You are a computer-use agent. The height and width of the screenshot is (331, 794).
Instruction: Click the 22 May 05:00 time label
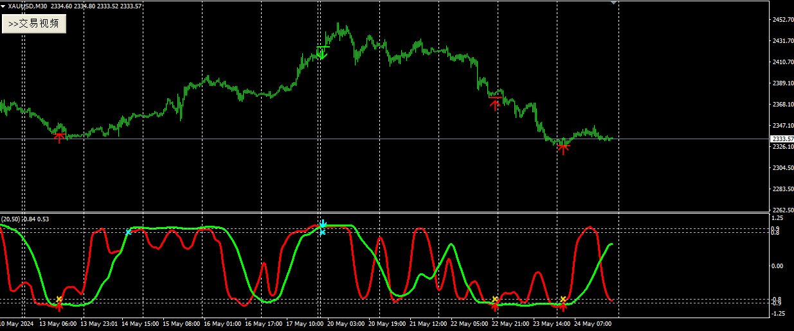tap(470, 324)
